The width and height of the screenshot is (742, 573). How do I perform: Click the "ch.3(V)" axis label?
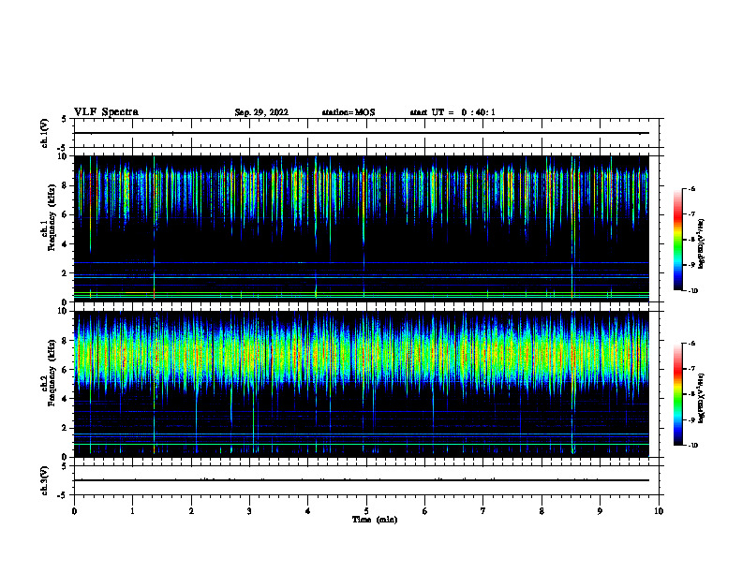click(x=44, y=480)
